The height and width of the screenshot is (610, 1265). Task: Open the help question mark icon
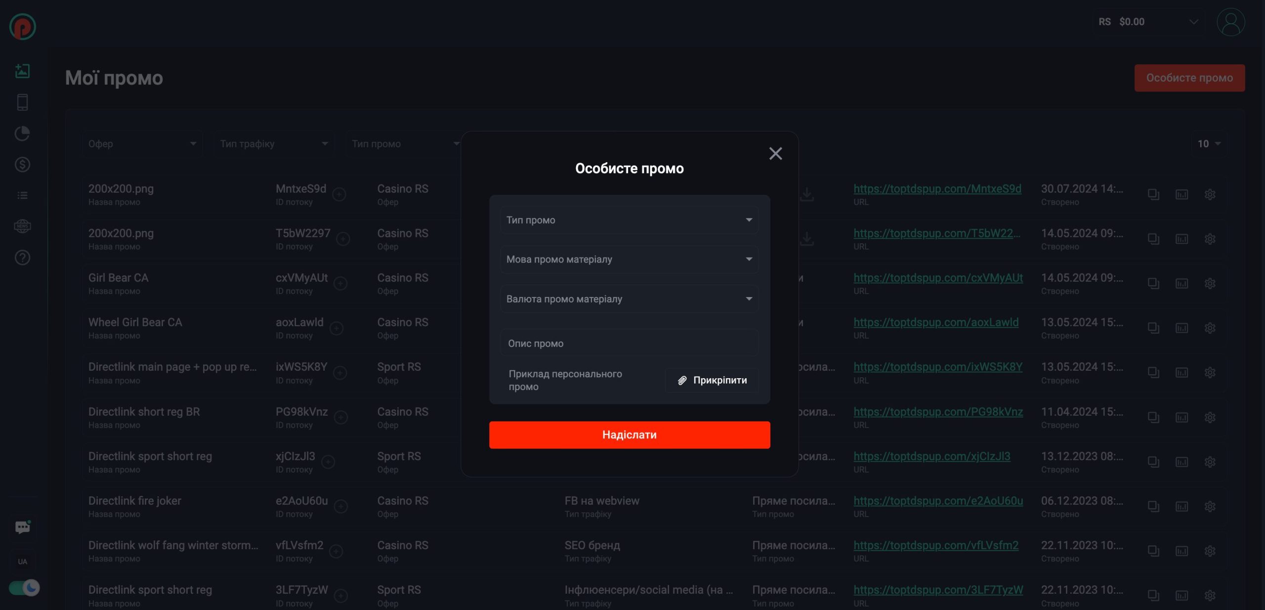22,258
